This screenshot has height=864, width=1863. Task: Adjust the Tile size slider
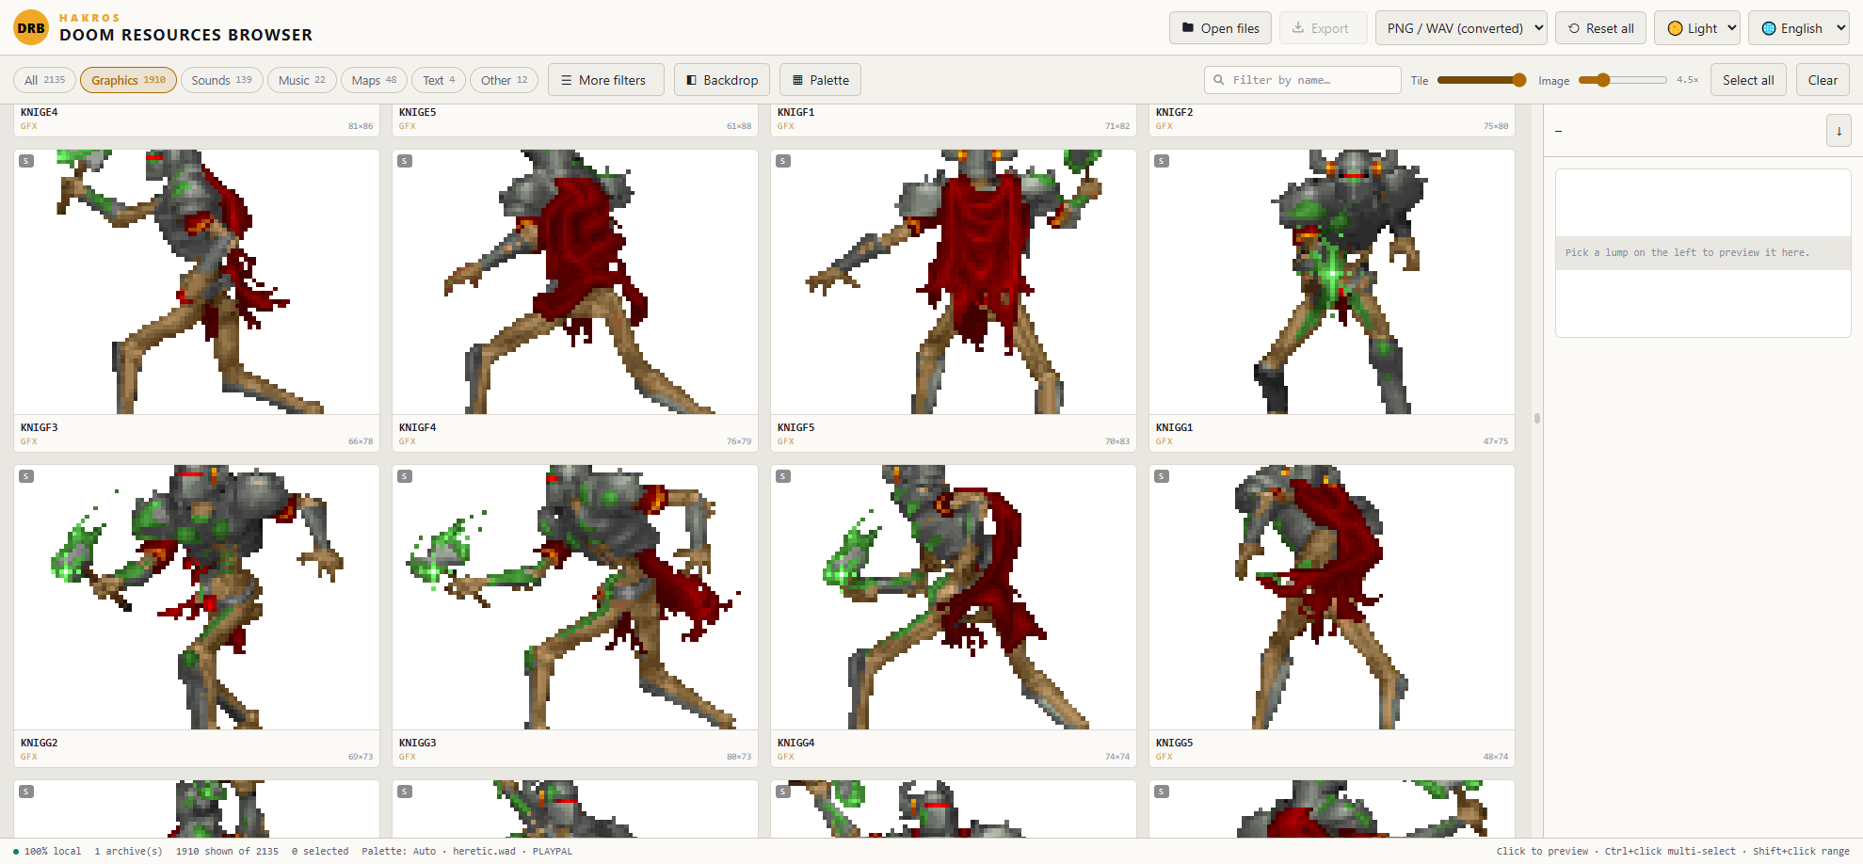[x=1482, y=80]
